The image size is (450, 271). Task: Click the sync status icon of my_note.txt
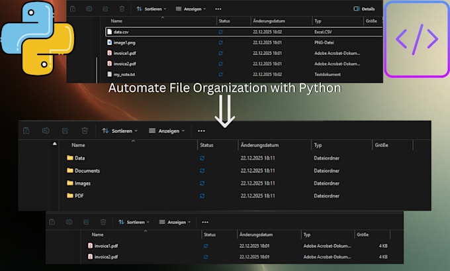click(x=220, y=74)
